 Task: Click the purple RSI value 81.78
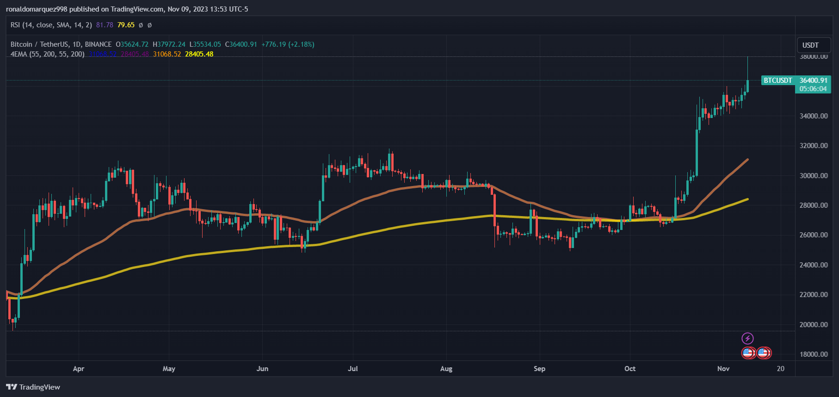click(105, 25)
